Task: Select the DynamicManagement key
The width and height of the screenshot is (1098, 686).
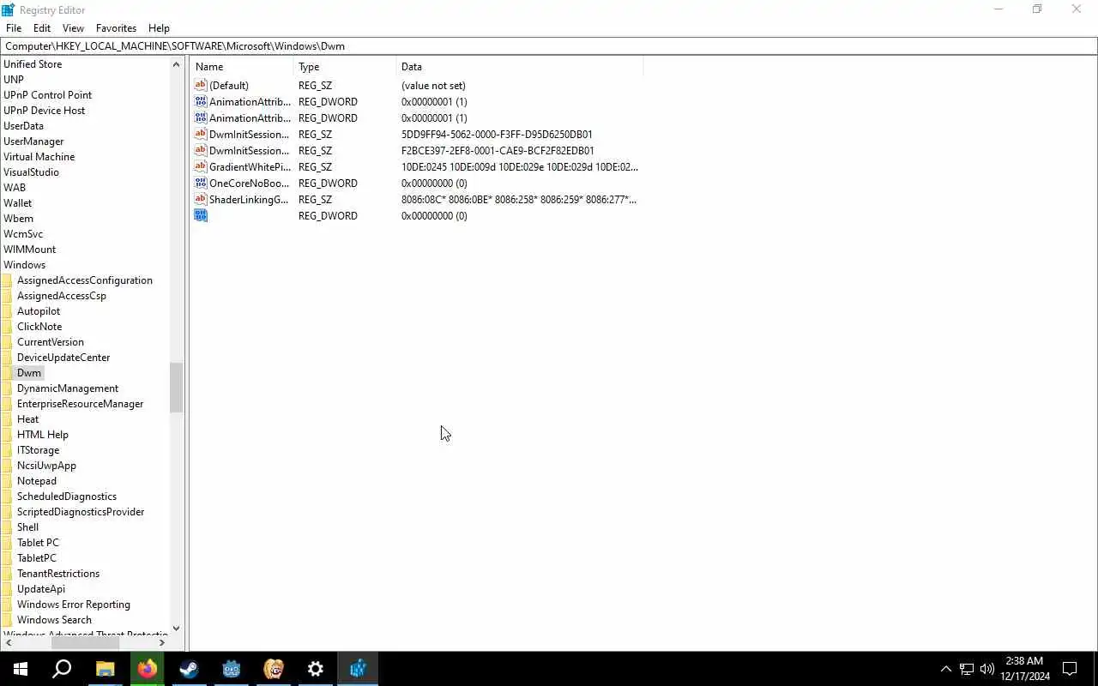Action: point(68,388)
